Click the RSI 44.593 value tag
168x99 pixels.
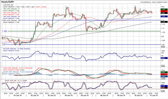(164, 58)
